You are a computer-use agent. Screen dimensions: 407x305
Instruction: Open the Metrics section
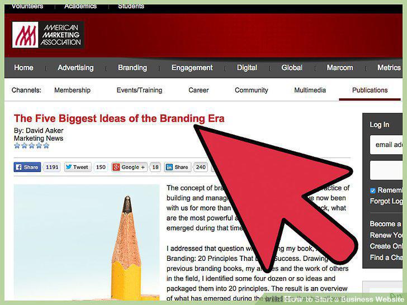click(389, 68)
